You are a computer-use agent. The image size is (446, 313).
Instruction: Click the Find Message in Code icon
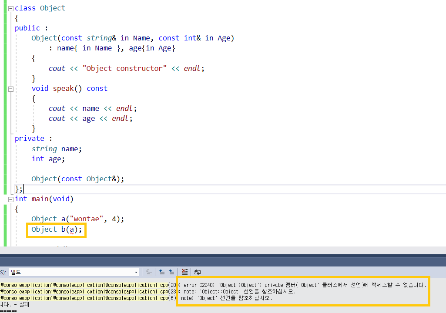point(148,272)
